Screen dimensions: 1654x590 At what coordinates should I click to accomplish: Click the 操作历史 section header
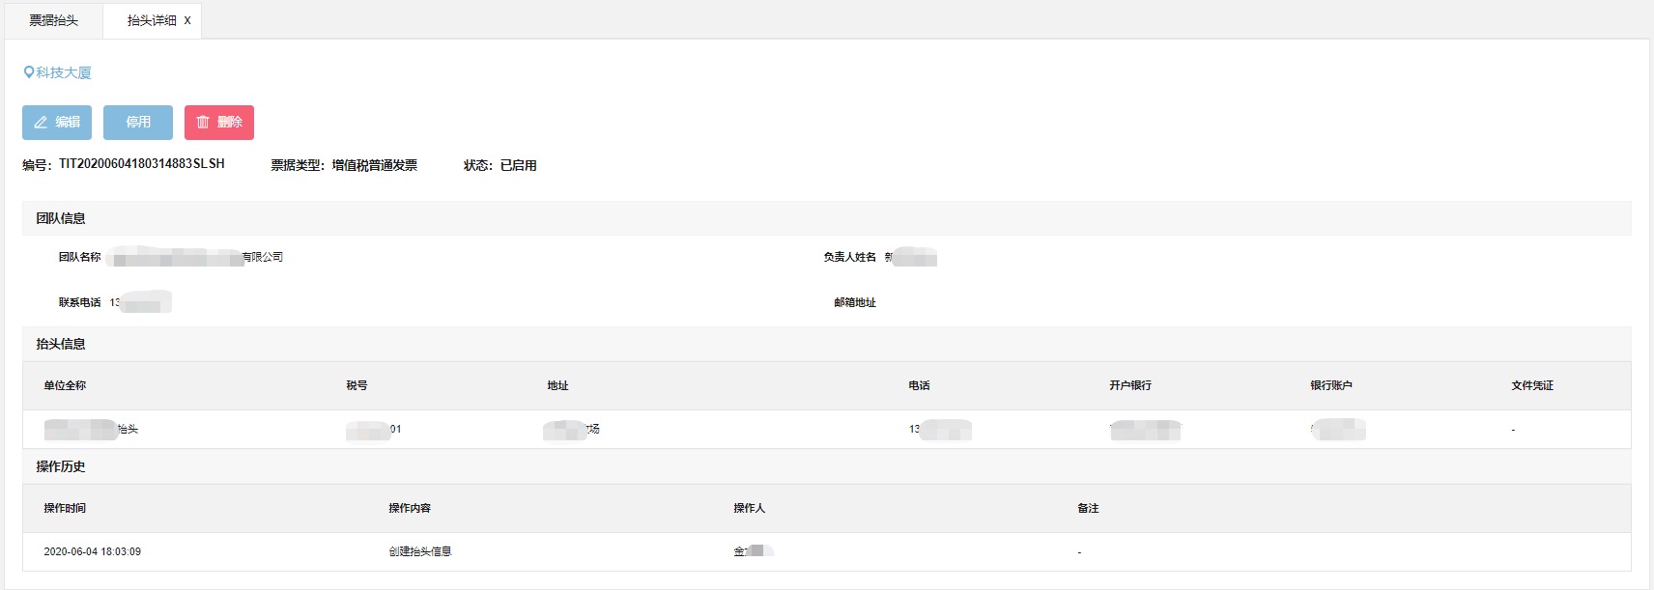tap(61, 466)
